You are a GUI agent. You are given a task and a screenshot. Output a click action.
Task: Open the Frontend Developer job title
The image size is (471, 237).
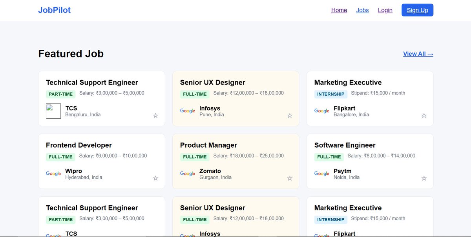point(79,145)
